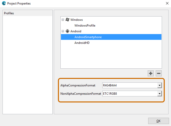
Task: Click the Windows platform logo icon
Action: point(67,20)
